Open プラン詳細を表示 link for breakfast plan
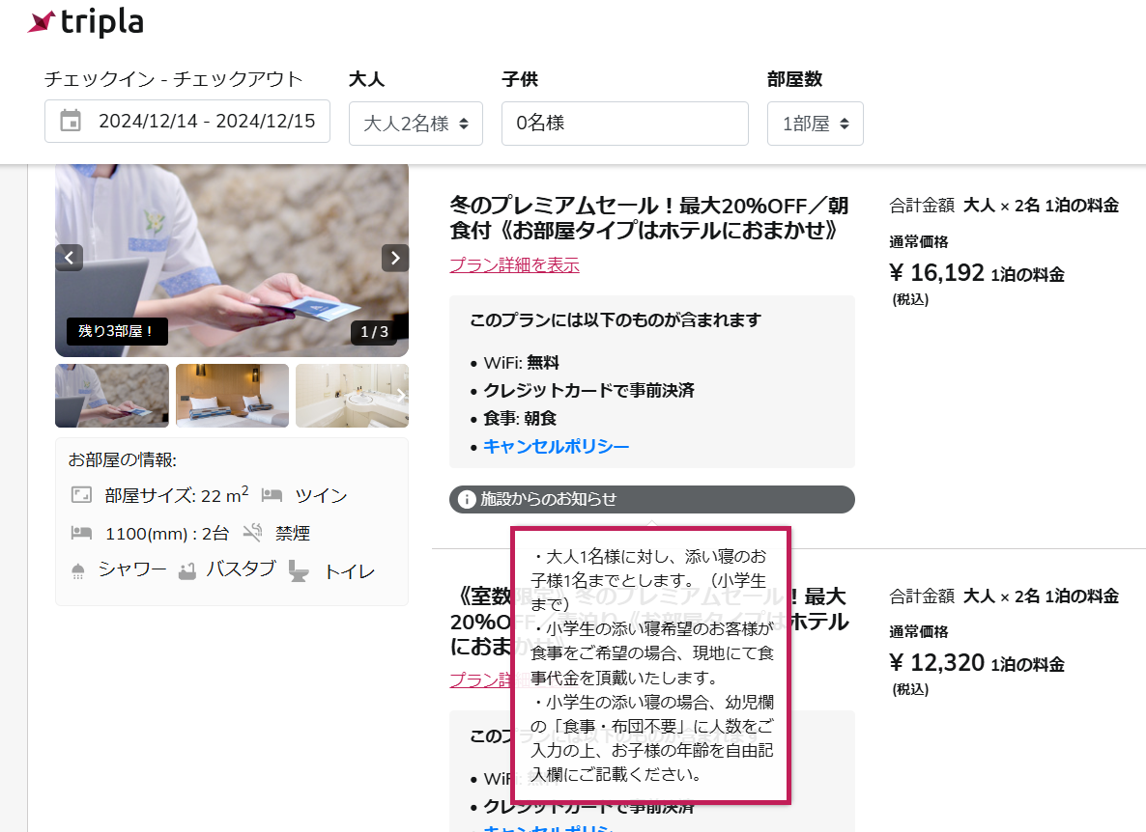The image size is (1146, 832). pyautogui.click(x=514, y=264)
